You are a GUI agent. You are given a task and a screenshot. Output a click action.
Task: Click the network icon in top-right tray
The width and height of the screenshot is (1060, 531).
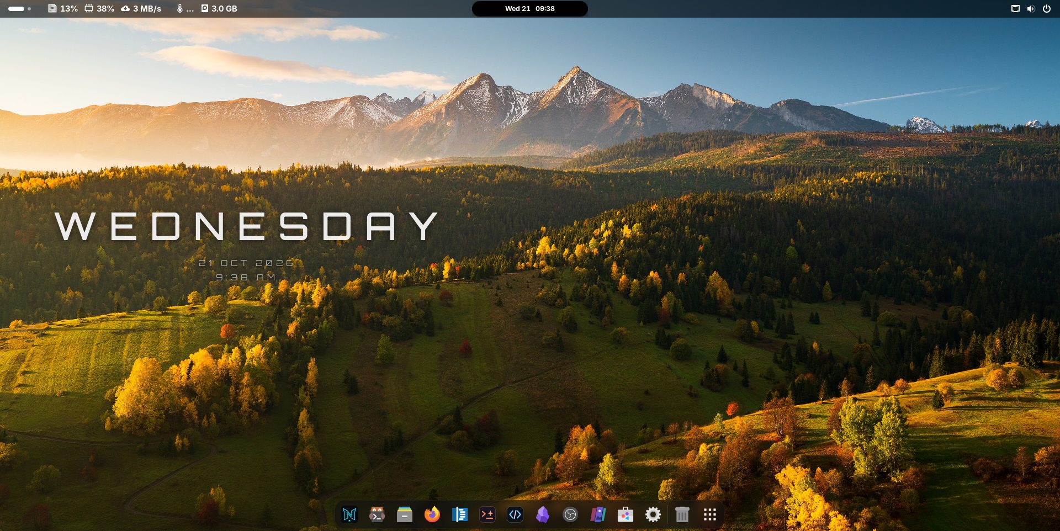pos(1015,9)
